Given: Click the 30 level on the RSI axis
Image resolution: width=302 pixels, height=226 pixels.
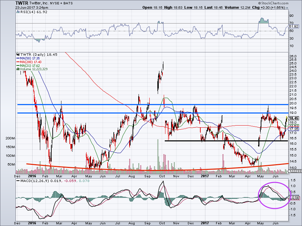Looking at the screenshot, I should click(x=291, y=39).
